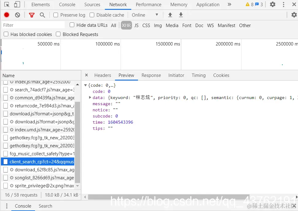Select the client_search_cp request row

tap(38, 162)
